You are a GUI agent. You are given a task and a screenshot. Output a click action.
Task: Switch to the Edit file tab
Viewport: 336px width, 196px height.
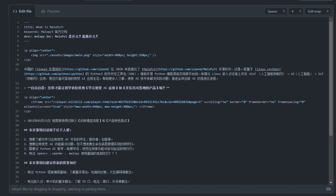[22, 11]
